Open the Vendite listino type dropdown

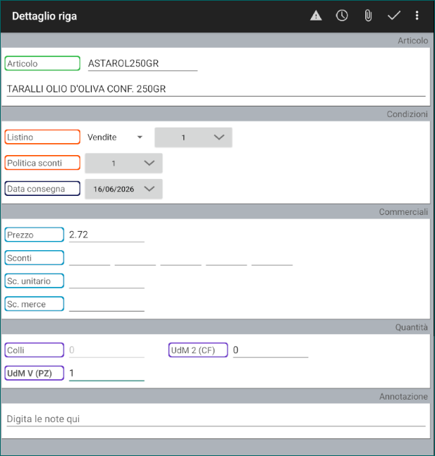click(115, 137)
